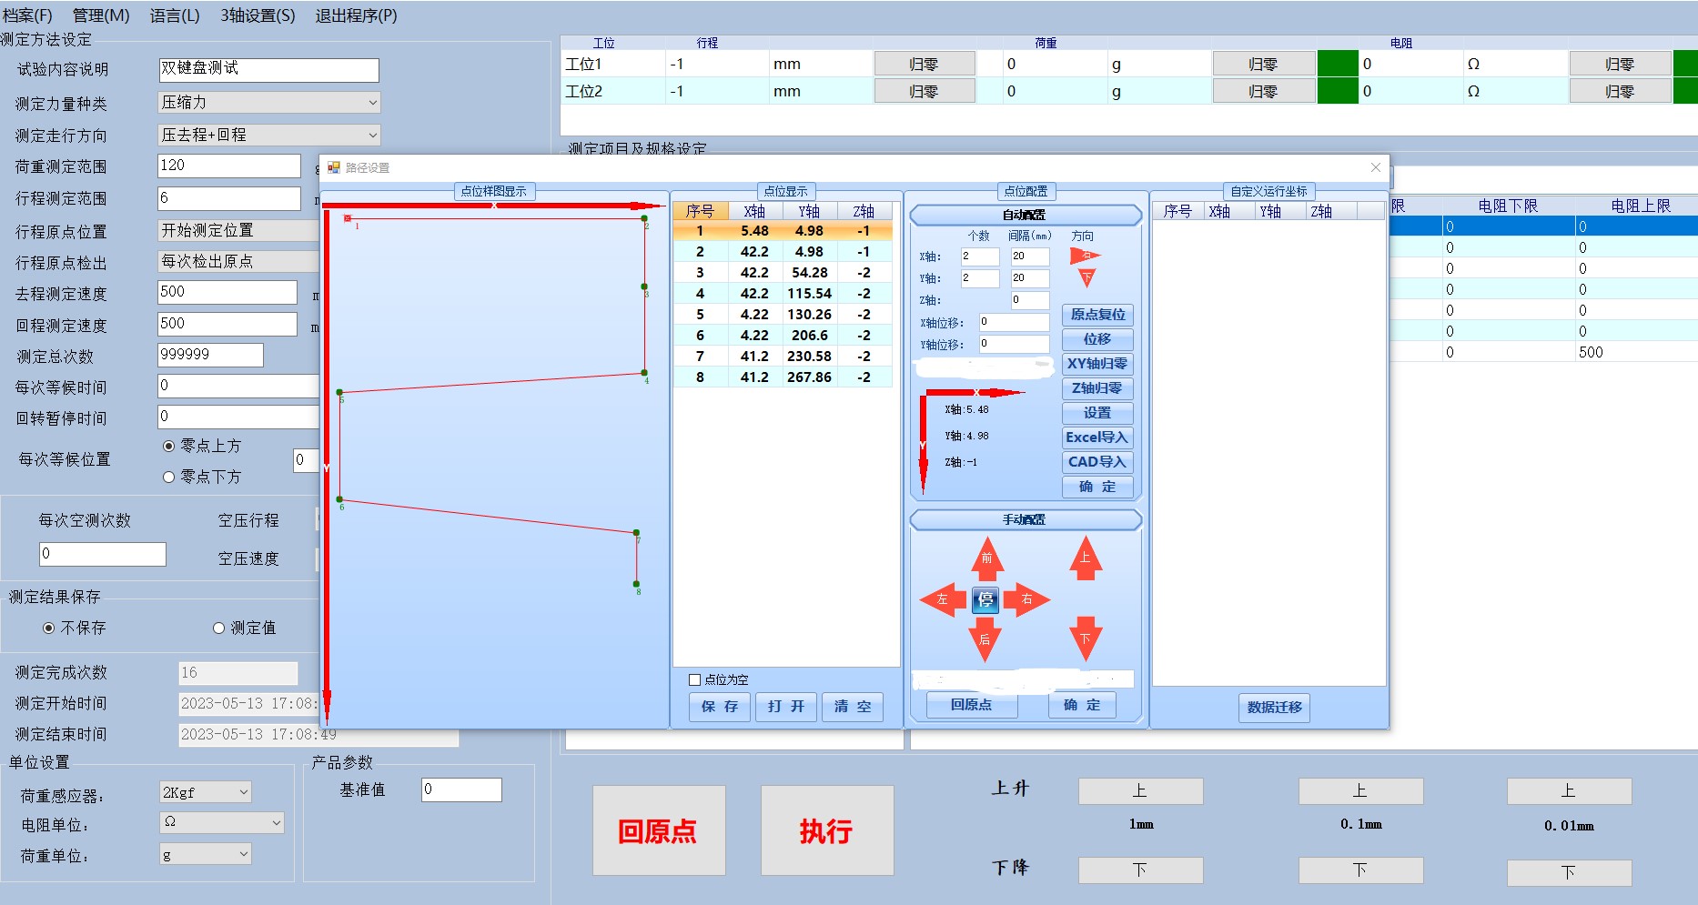Click the green indicator after 荷重 in 工位1 row
The height and width of the screenshot is (905, 1698).
[x=1338, y=64]
